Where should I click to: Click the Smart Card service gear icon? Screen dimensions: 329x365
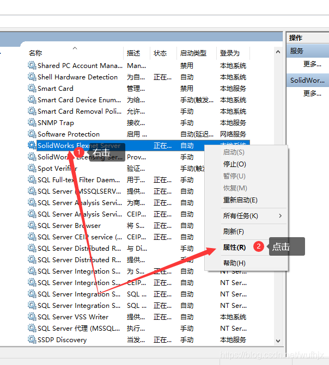(x=32, y=89)
